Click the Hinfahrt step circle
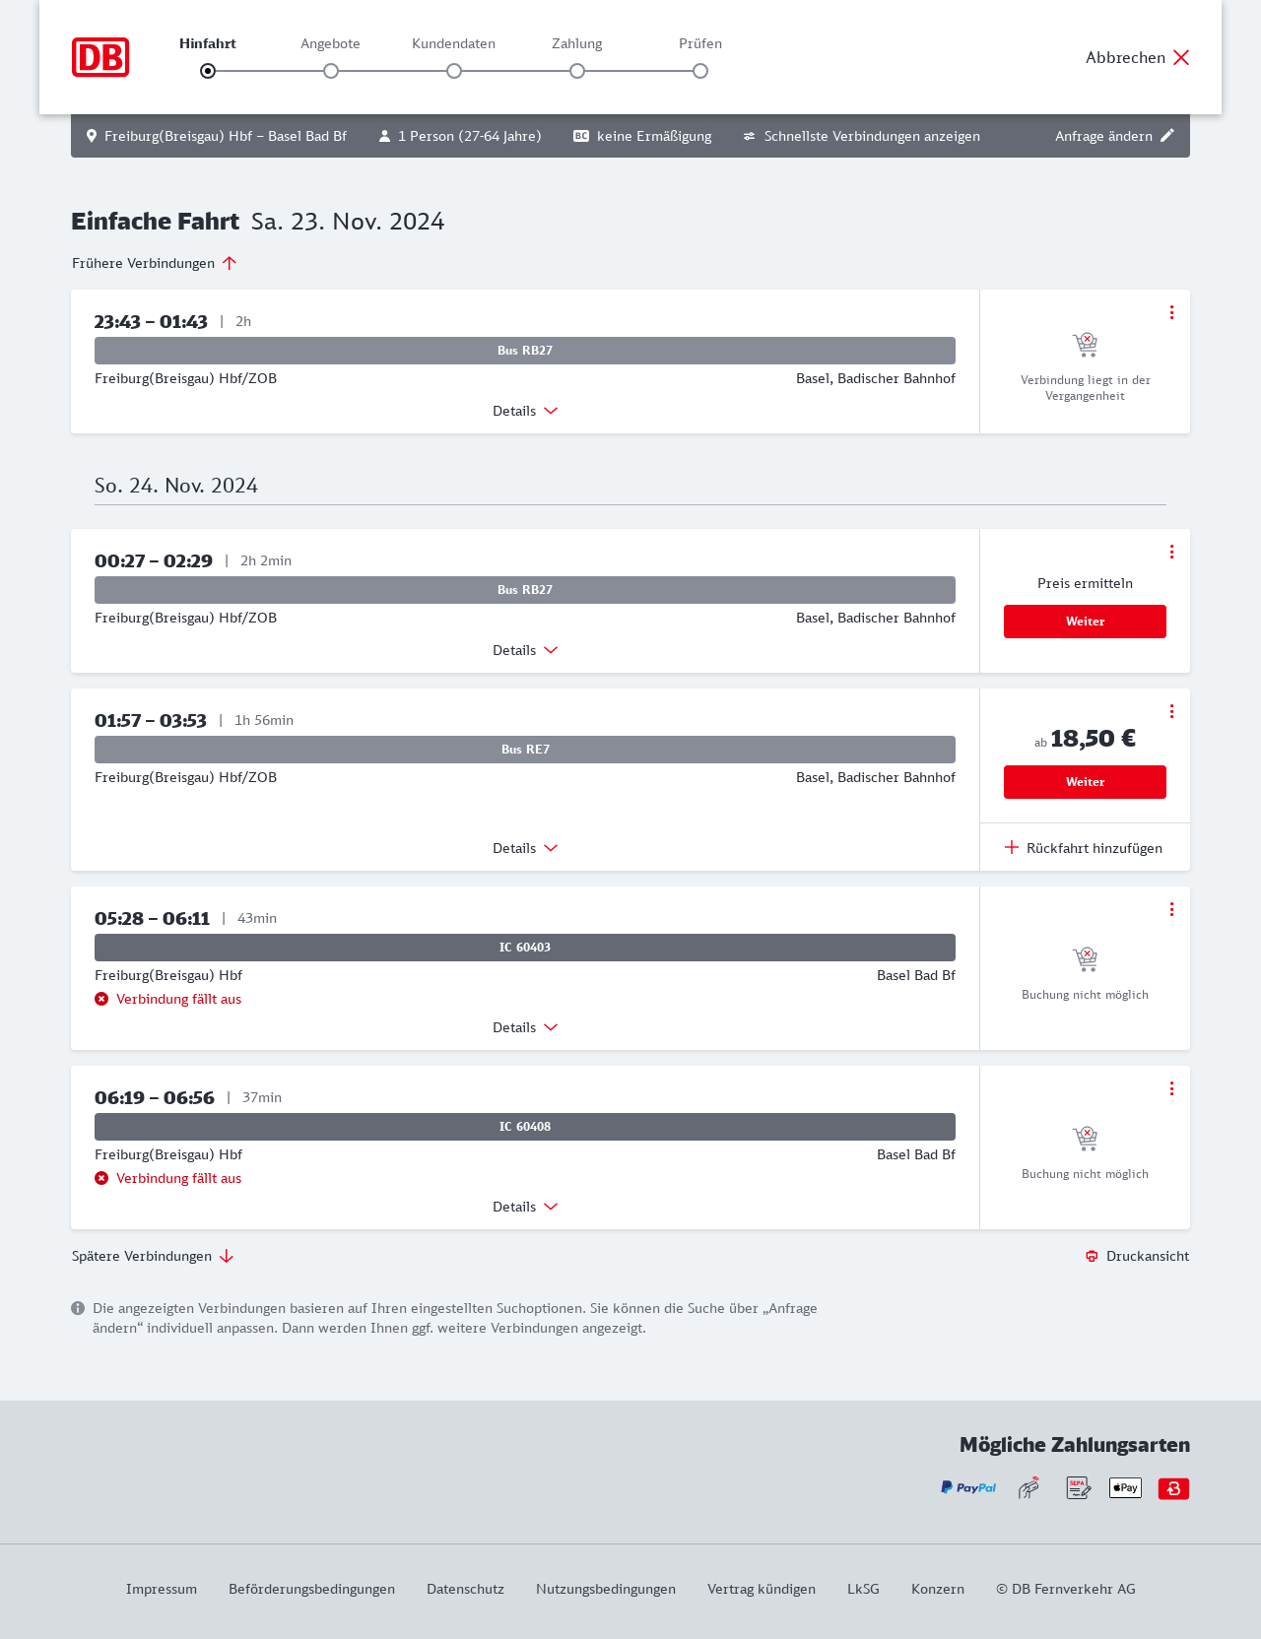Screen dimensions: 1261x1639 click(x=208, y=71)
